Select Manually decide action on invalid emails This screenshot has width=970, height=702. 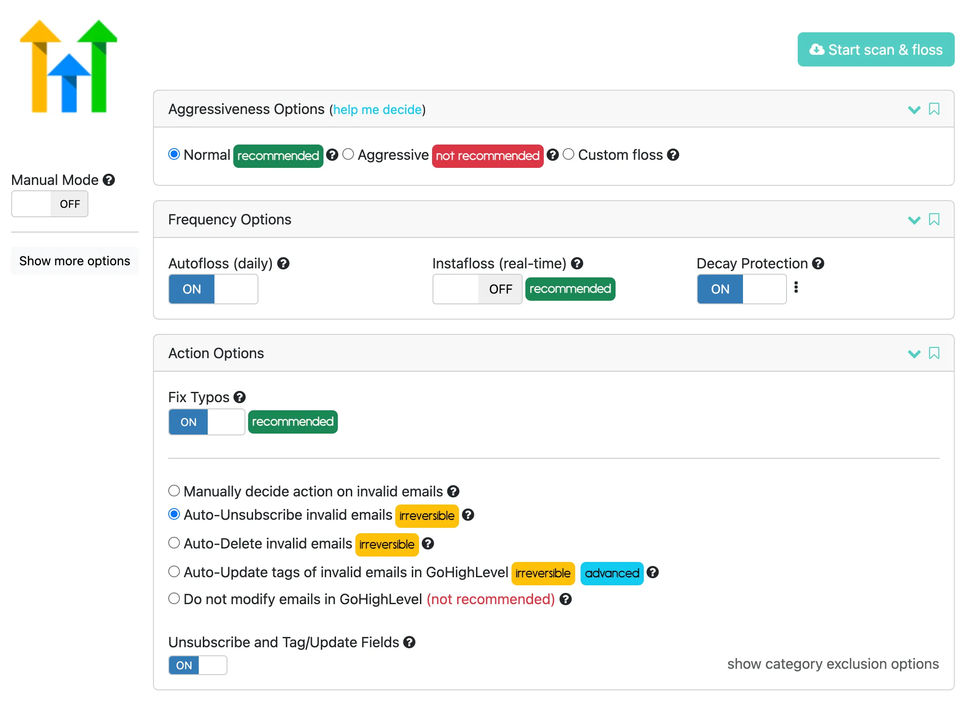(174, 491)
